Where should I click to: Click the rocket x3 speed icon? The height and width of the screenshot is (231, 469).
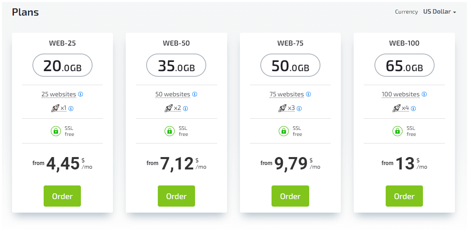(x=282, y=108)
